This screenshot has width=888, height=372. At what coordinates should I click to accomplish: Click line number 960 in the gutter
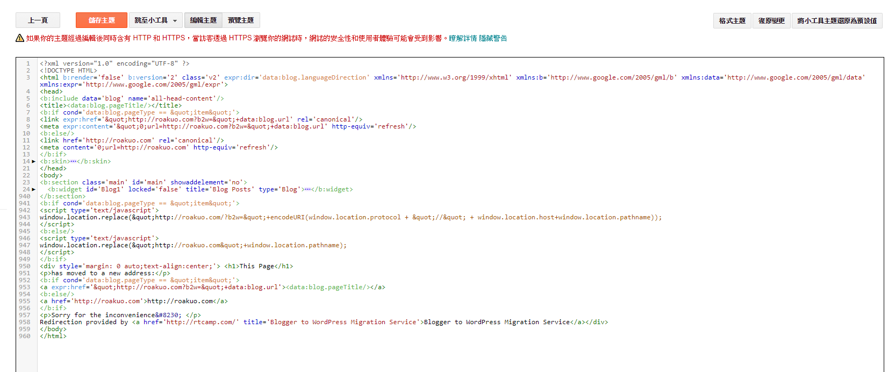(25, 336)
